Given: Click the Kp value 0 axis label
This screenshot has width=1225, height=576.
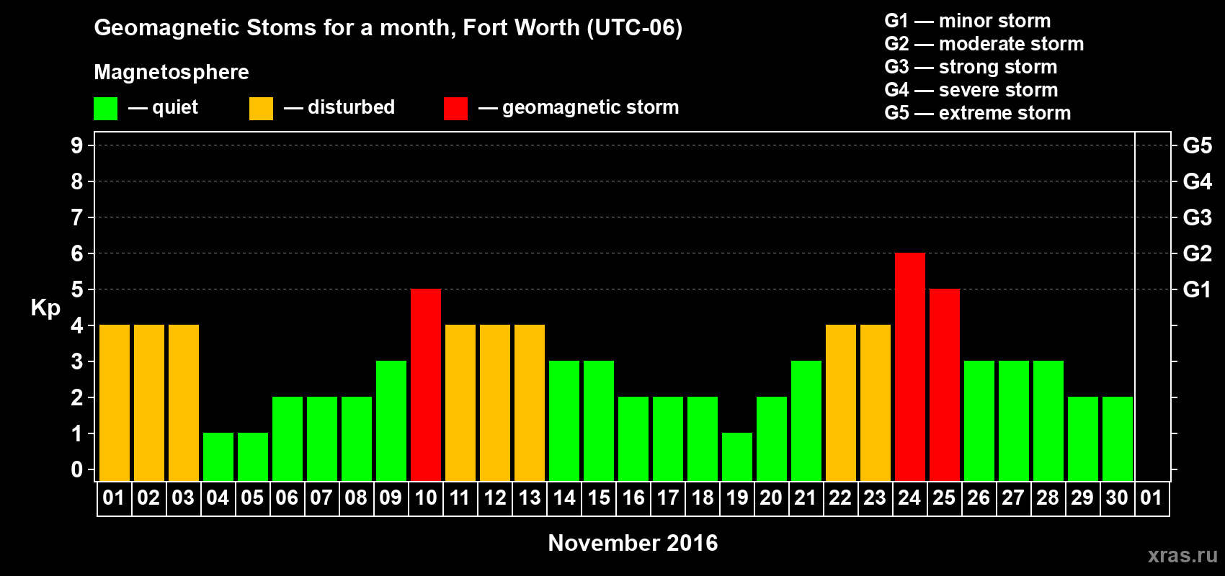Looking at the screenshot, I should [x=77, y=469].
